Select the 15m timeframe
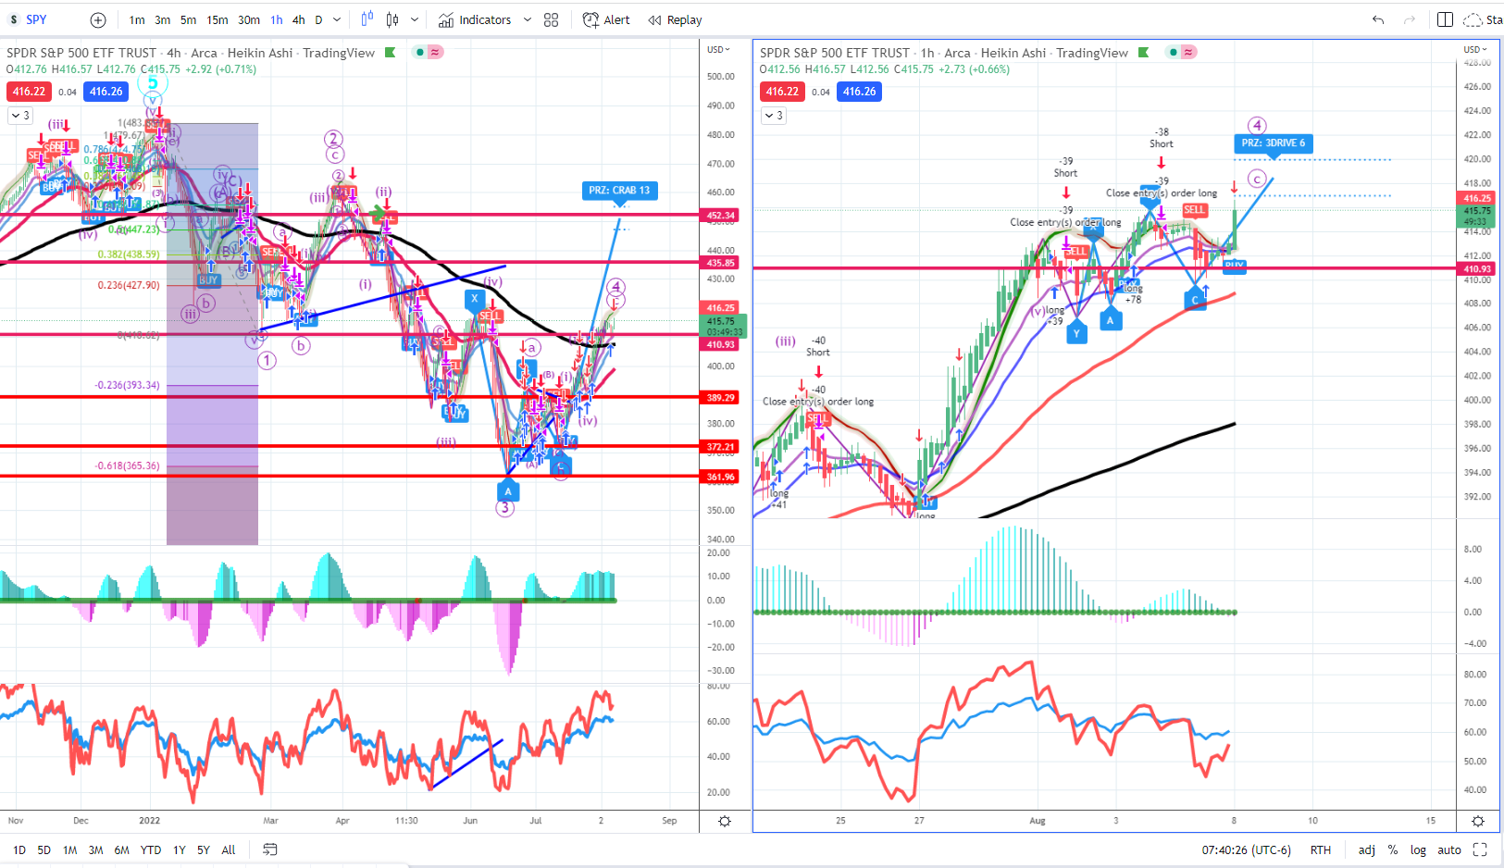This screenshot has width=1504, height=868. 218,19
